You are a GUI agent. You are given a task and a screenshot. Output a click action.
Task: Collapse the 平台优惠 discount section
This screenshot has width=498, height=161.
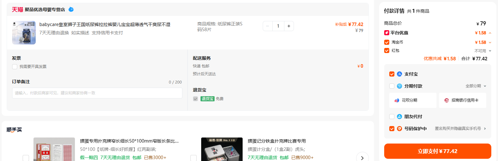(x=490, y=33)
